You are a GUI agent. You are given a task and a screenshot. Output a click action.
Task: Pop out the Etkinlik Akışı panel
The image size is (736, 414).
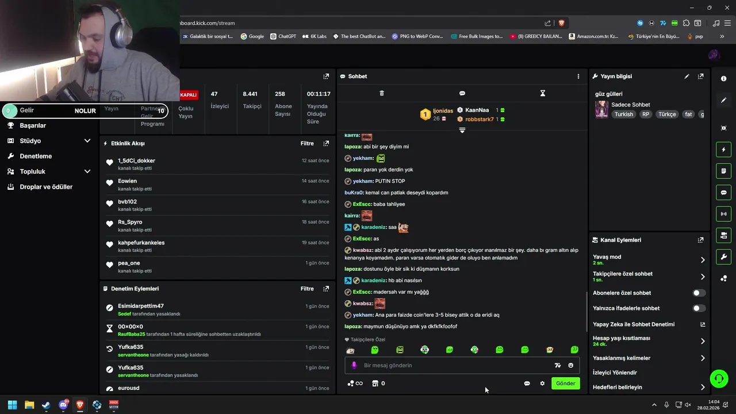click(326, 143)
